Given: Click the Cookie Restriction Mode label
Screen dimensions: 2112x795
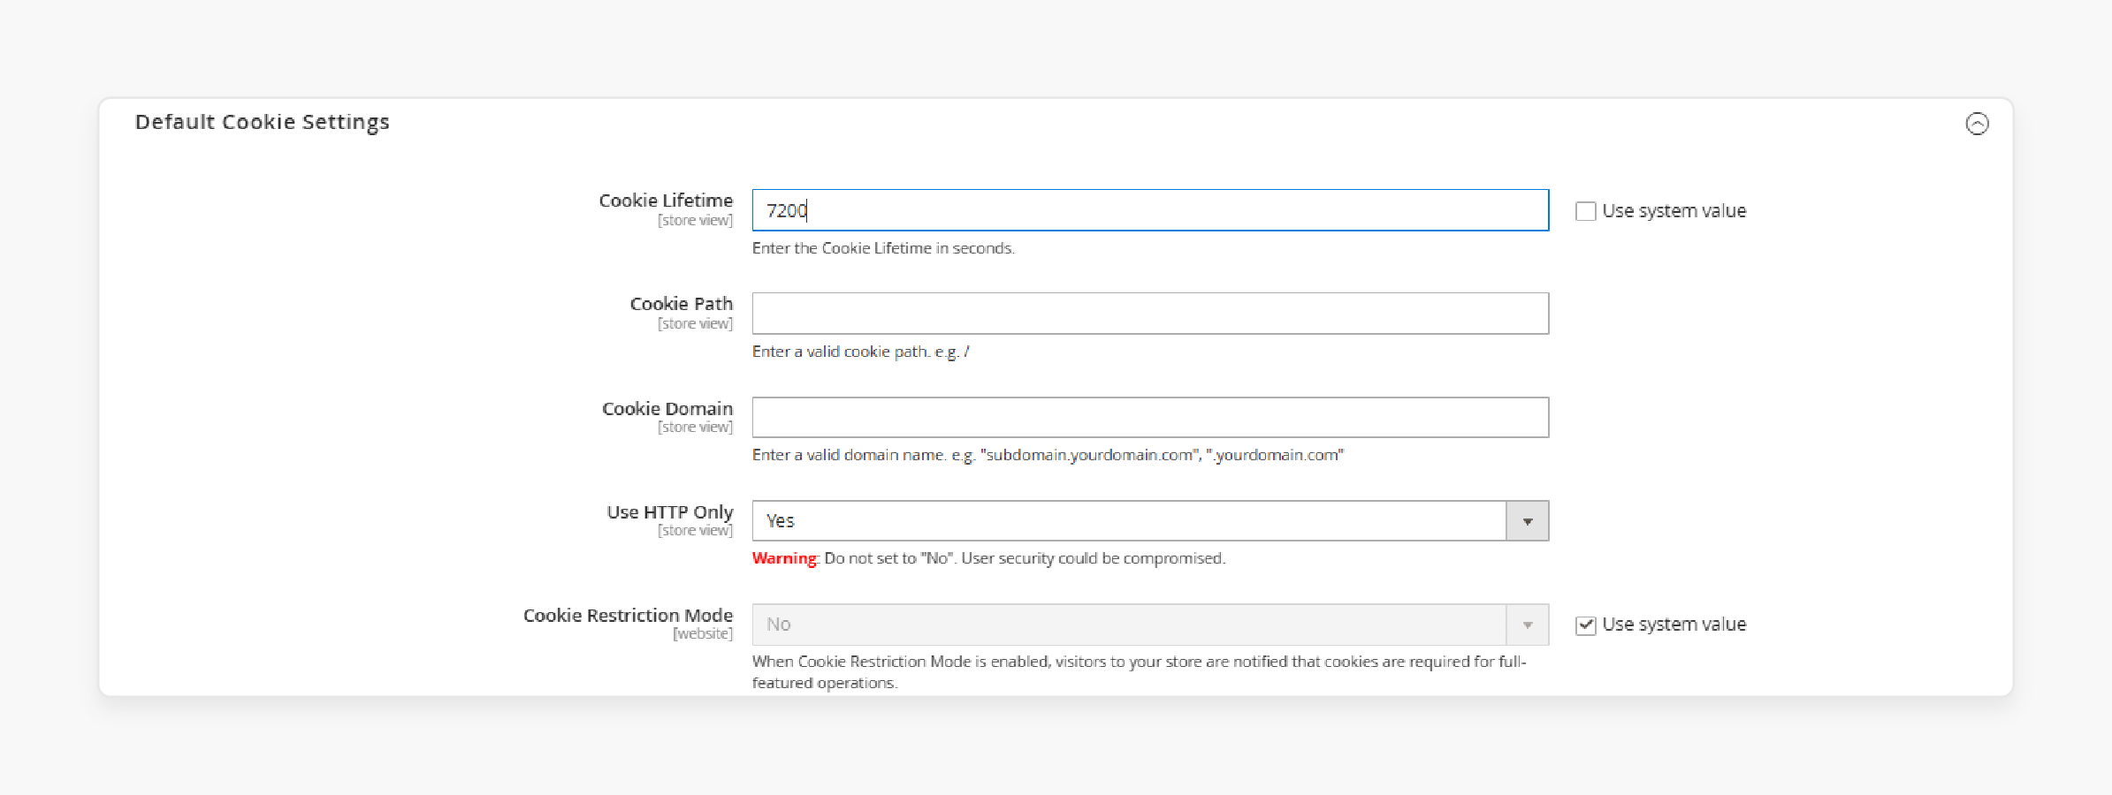Looking at the screenshot, I should pyautogui.click(x=628, y=615).
